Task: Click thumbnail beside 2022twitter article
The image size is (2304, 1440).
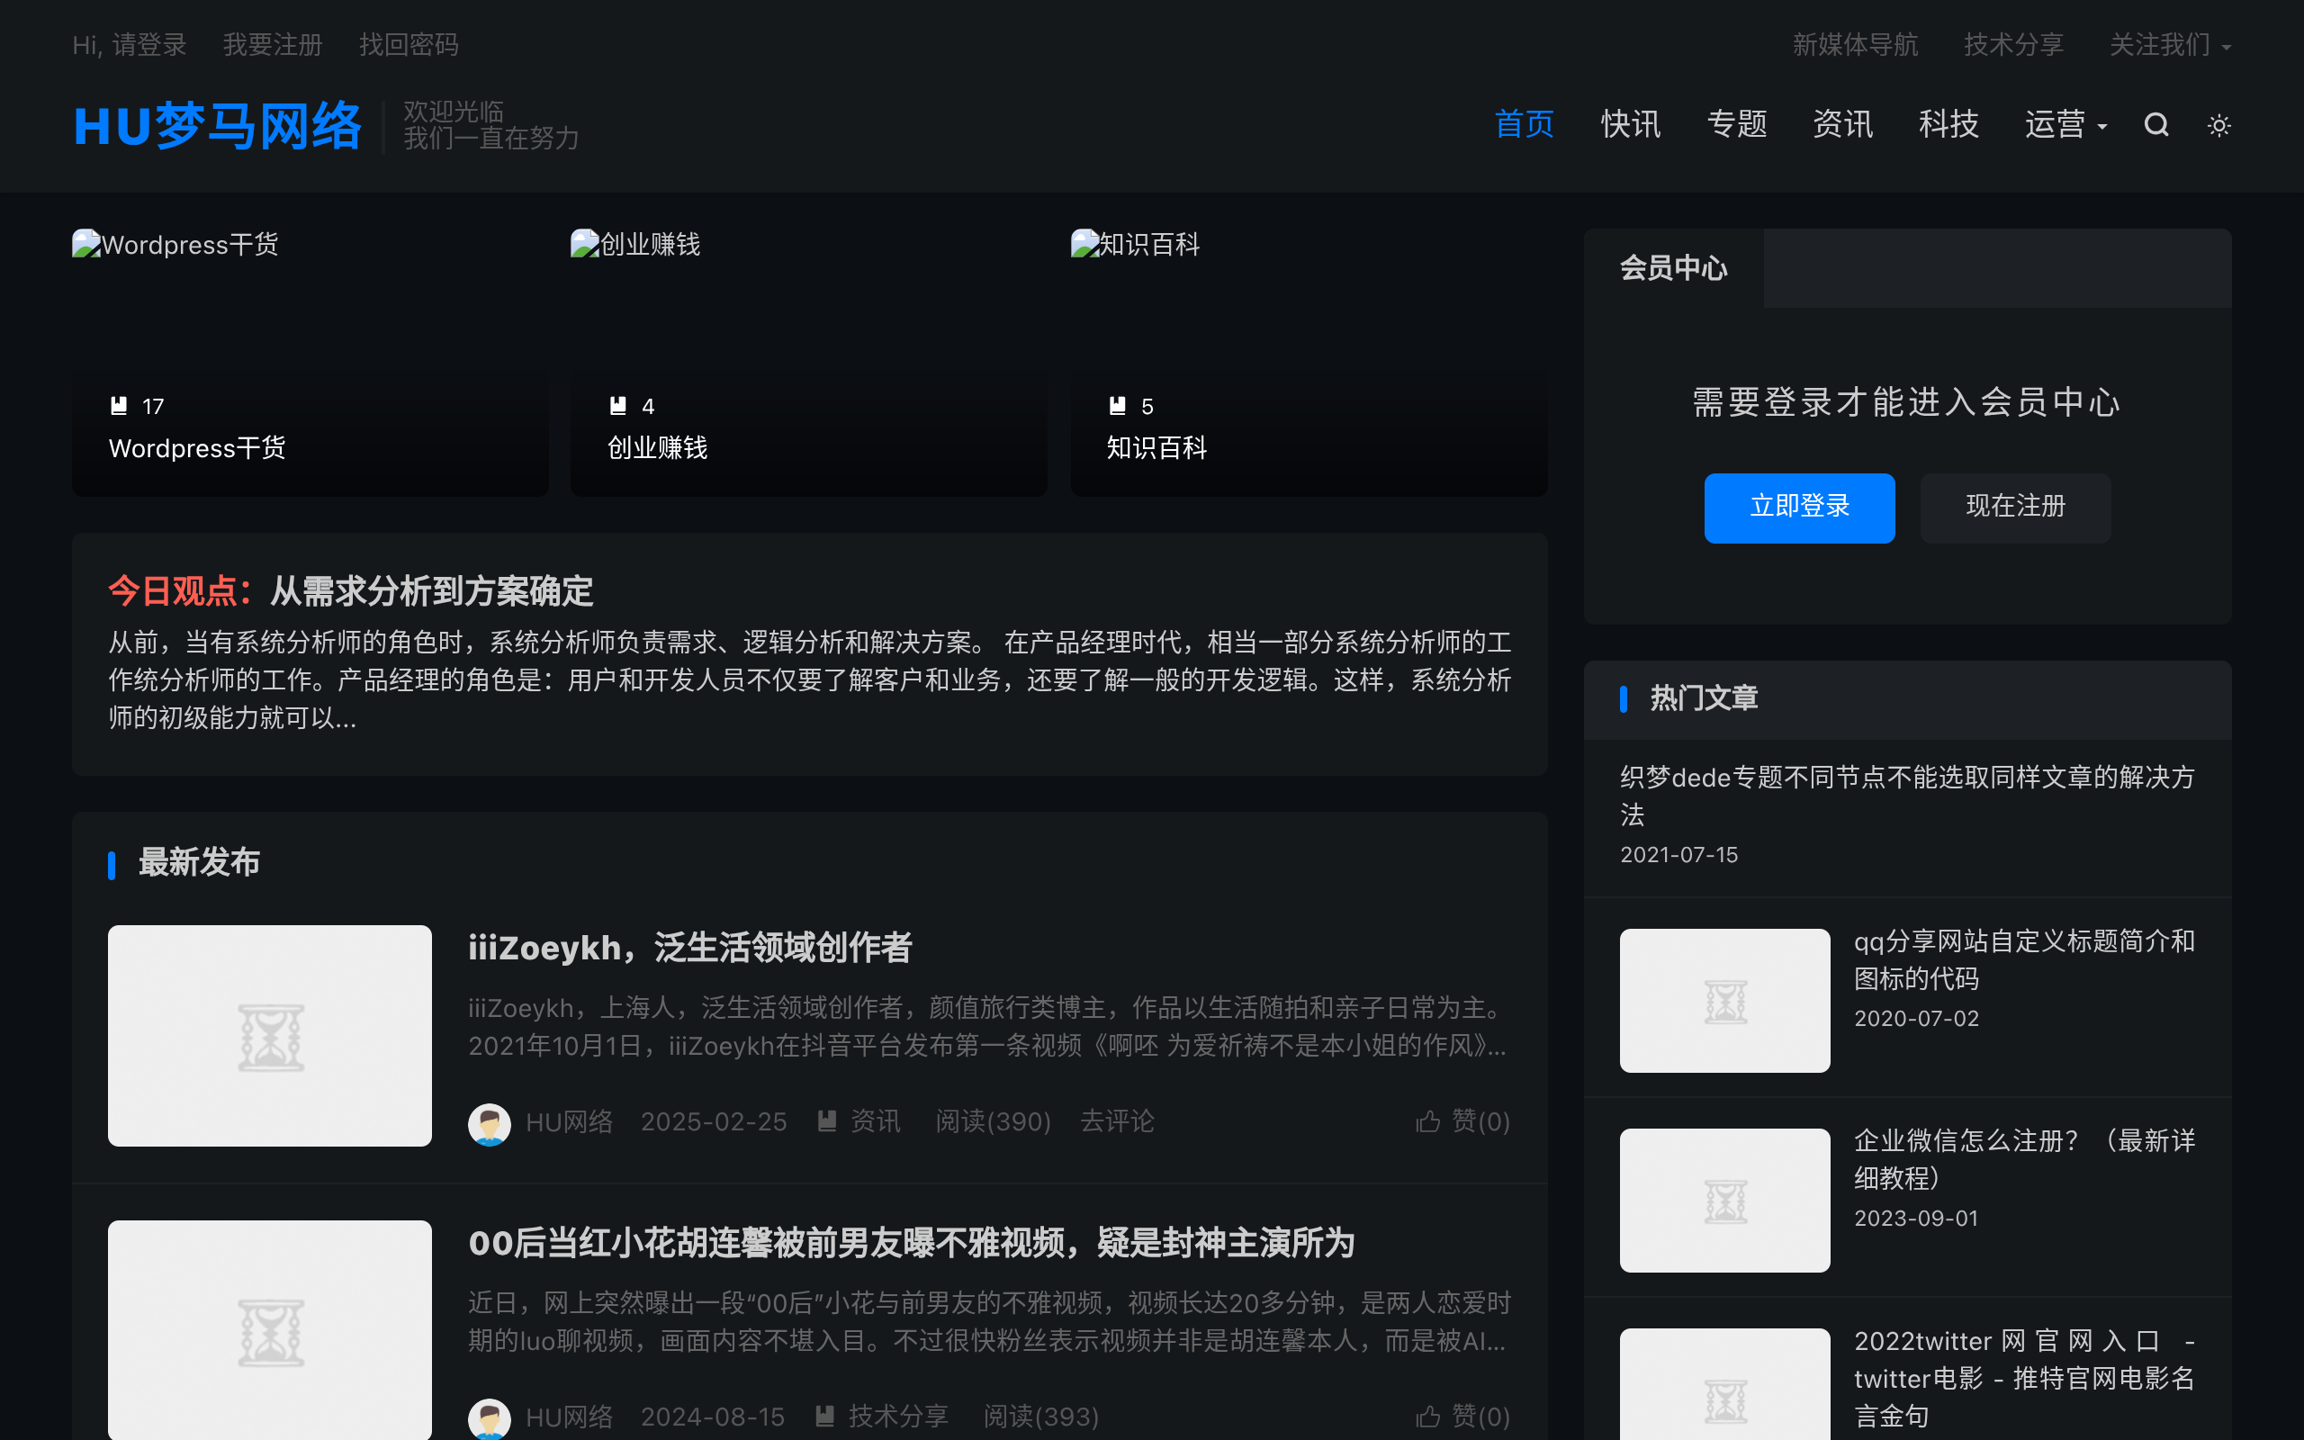Action: (x=1724, y=1384)
